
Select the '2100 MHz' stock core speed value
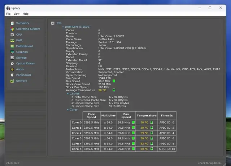[105, 84]
